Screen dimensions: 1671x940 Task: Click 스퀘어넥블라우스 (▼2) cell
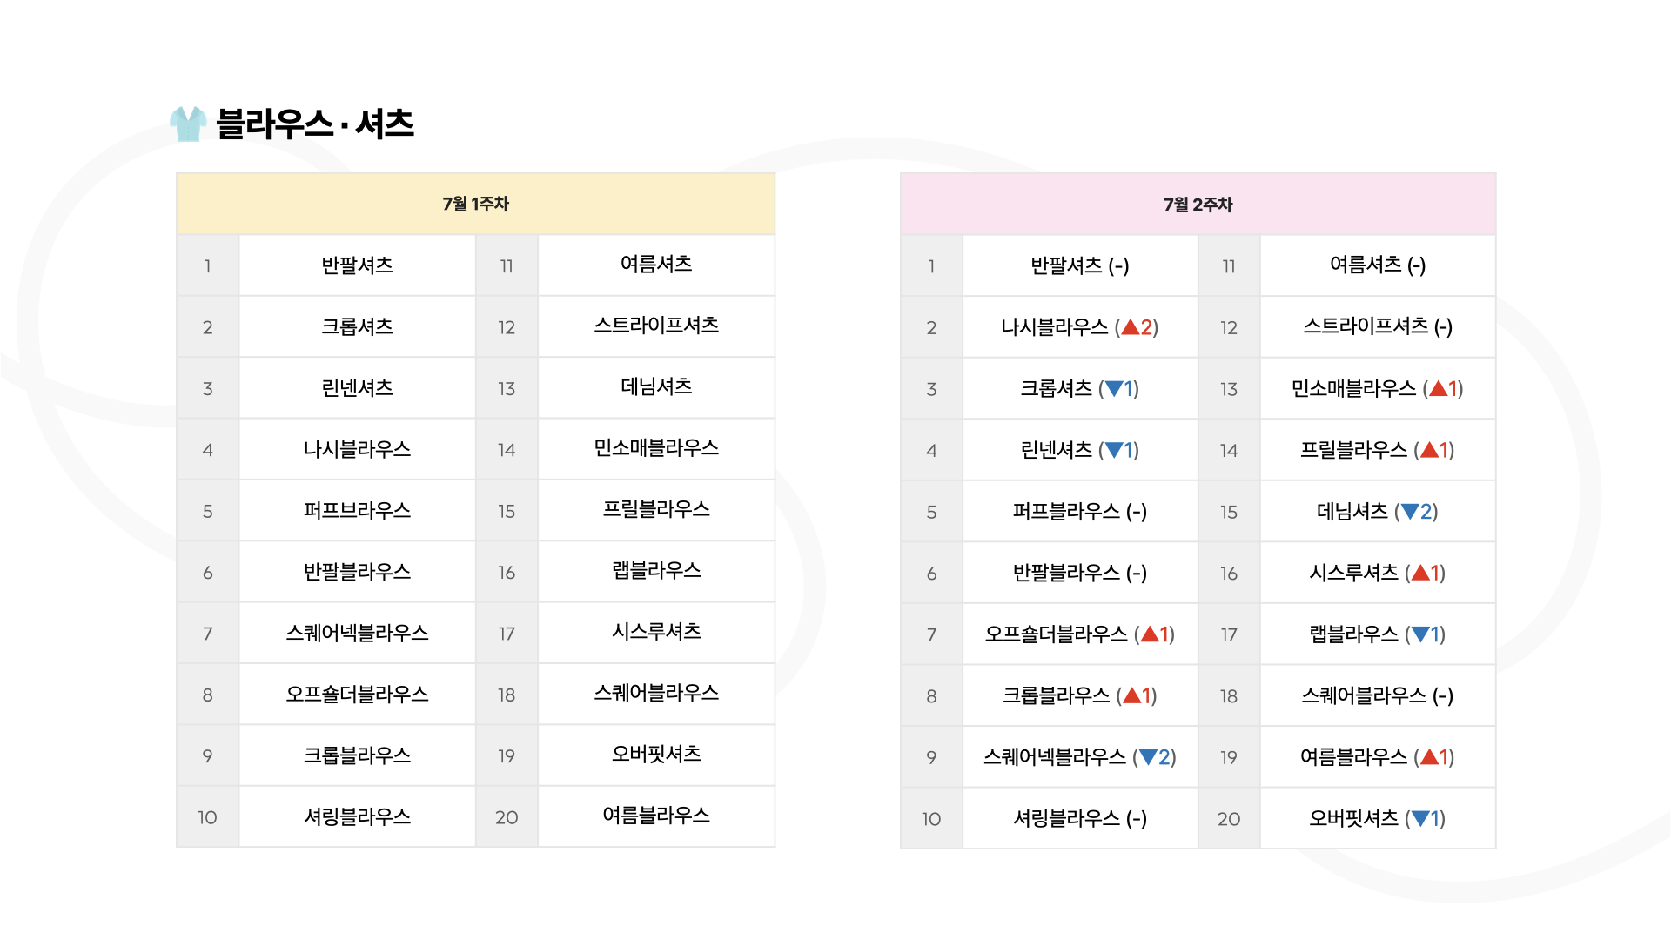pyautogui.click(x=1080, y=757)
